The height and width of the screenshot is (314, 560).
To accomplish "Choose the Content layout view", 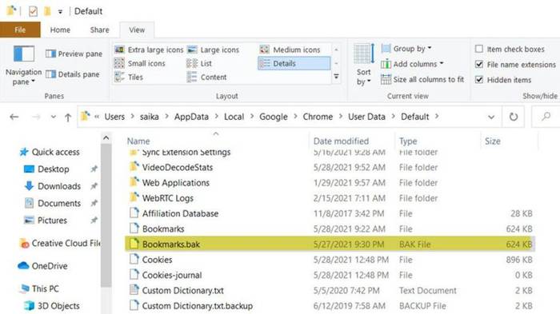I will coord(206,77).
